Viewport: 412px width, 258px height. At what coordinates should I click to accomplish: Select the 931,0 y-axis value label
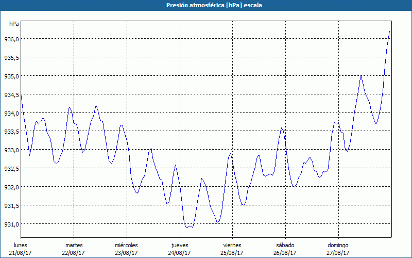11,224
